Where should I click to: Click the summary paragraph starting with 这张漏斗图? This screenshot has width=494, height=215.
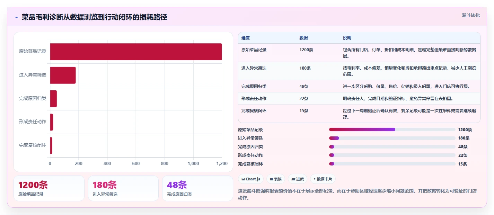point(357,194)
